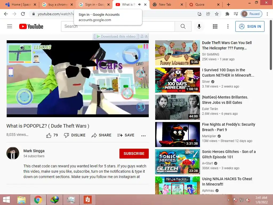
Task: Search with your voice microphone icon
Action: [x=199, y=26]
